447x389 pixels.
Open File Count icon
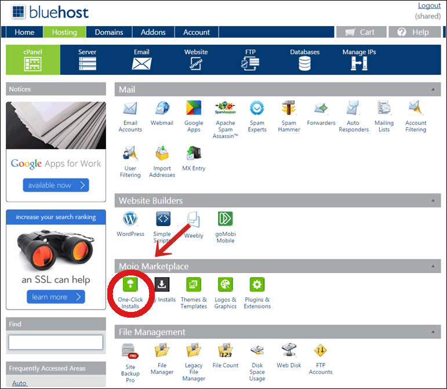pos(225,356)
